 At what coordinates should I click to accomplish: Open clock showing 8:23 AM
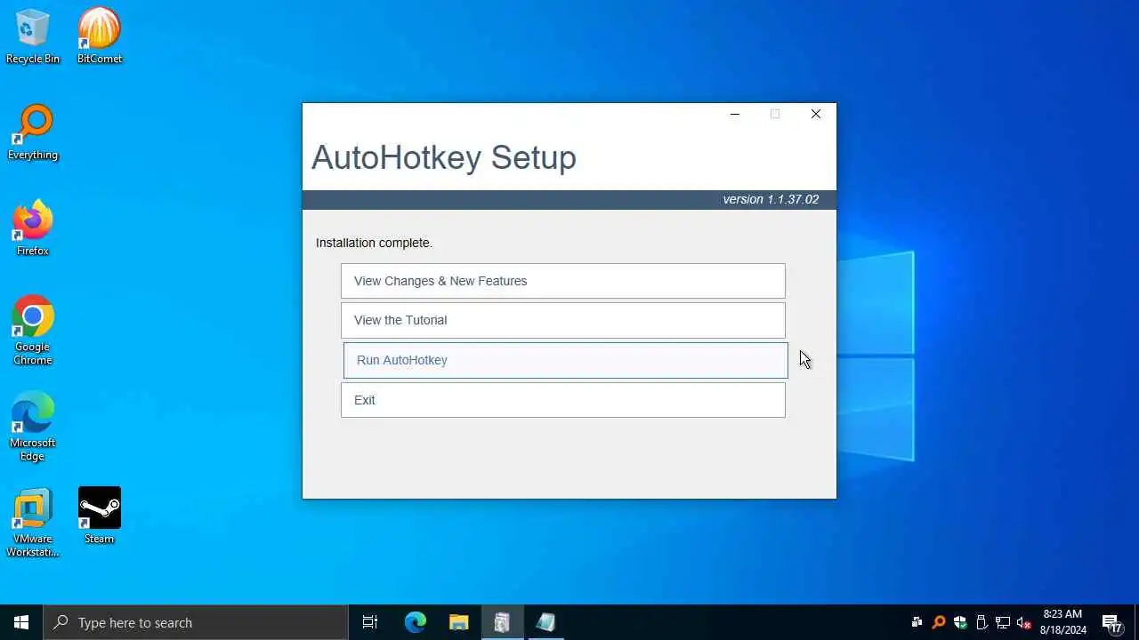point(1062,622)
